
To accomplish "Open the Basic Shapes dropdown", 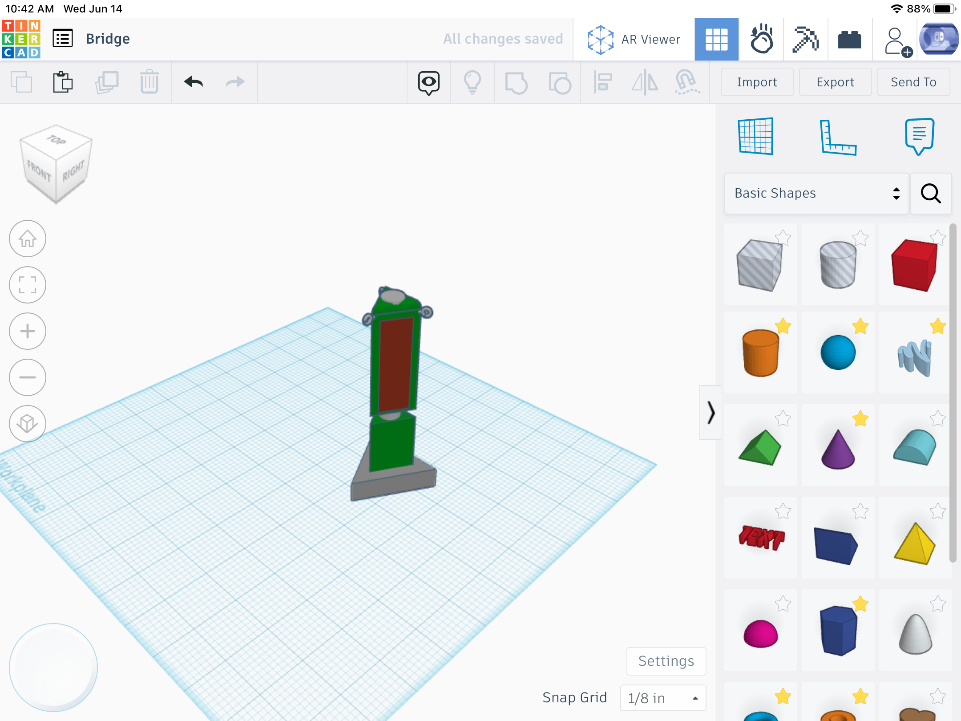I will [x=816, y=193].
